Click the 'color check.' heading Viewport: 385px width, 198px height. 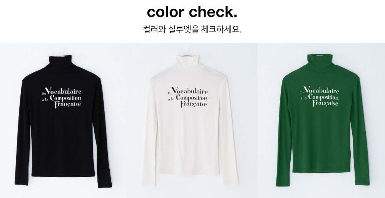192,12
